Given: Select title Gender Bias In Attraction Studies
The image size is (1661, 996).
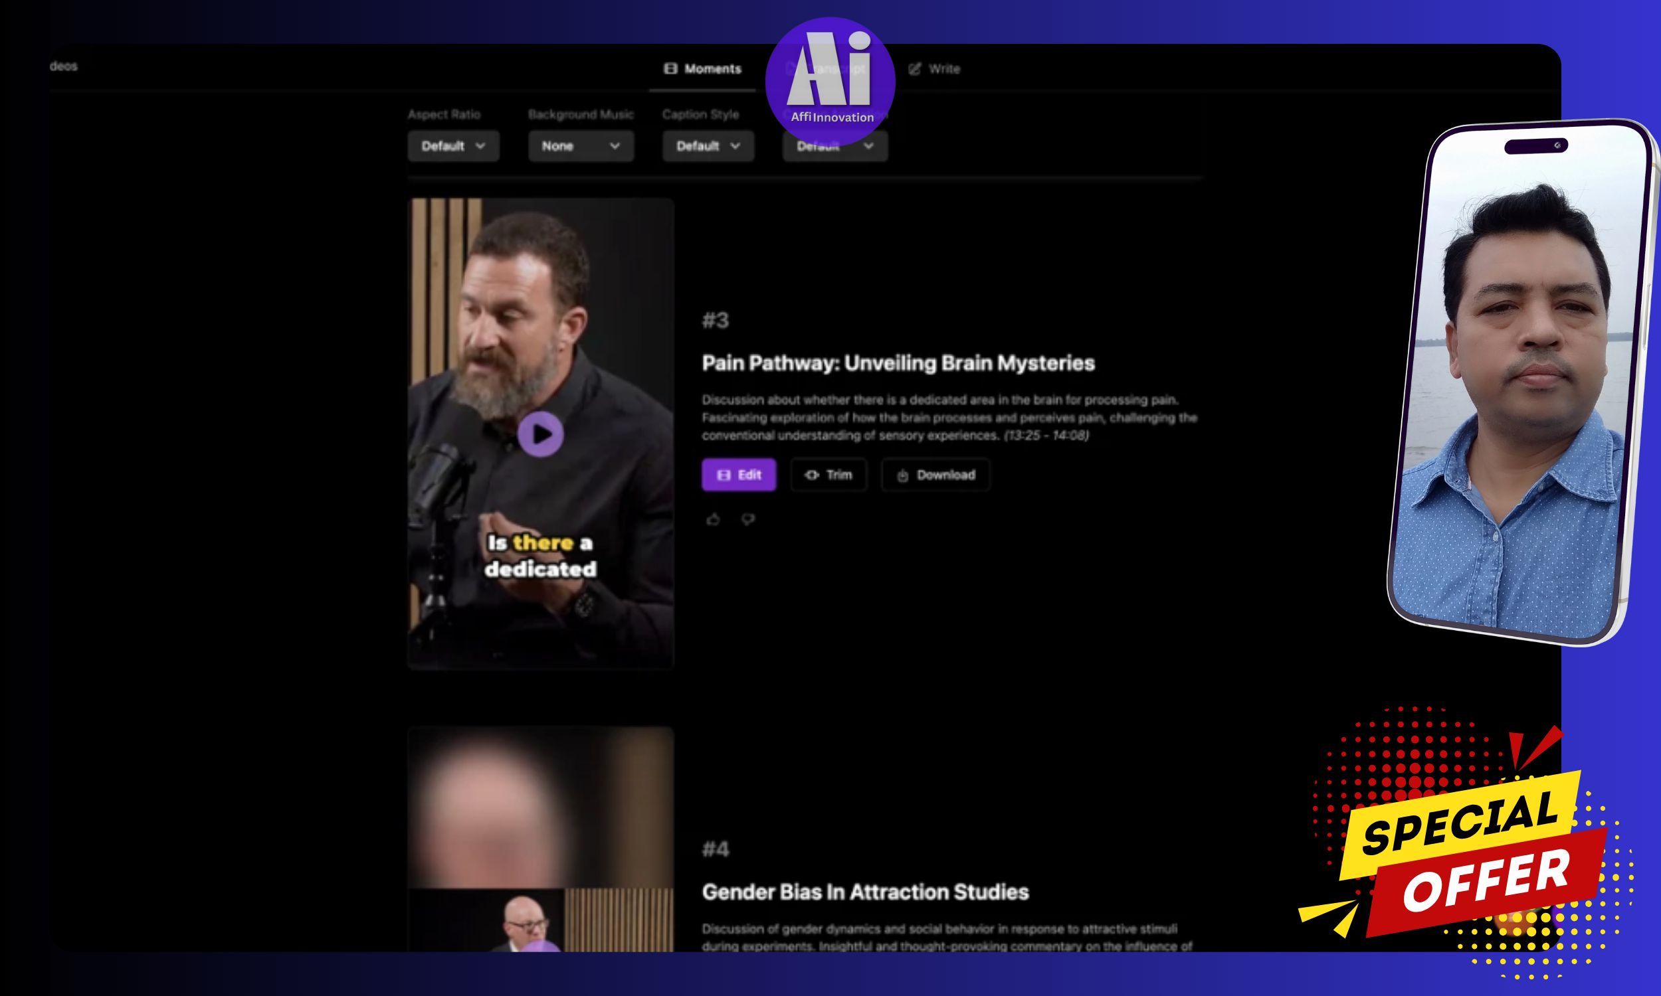Looking at the screenshot, I should (866, 892).
